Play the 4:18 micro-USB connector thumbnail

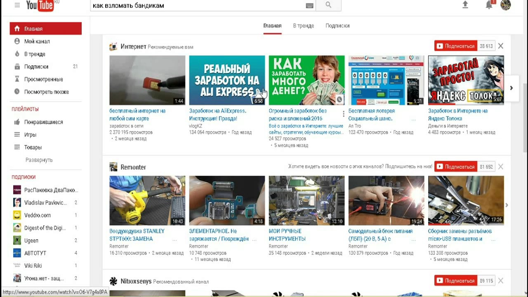point(227,200)
